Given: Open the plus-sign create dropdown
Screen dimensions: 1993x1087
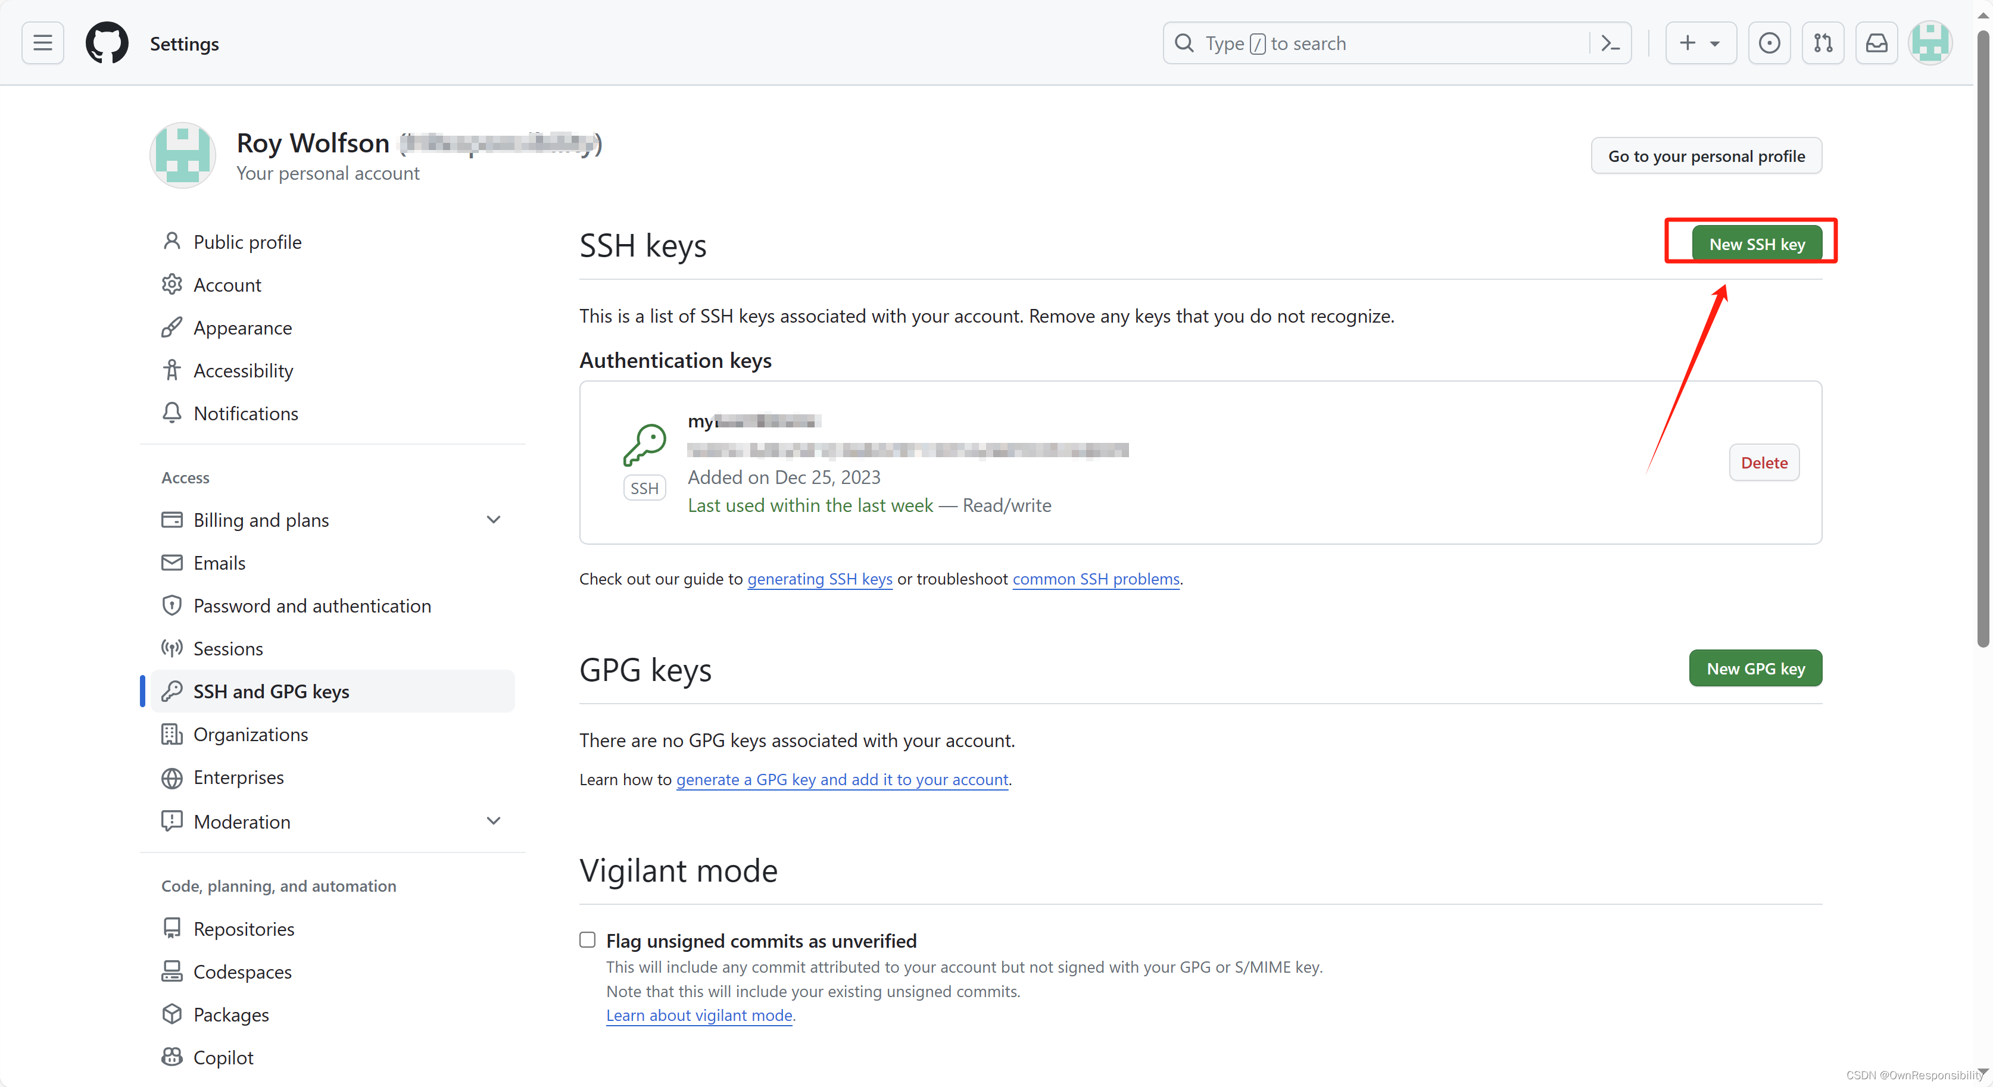Looking at the screenshot, I should (1700, 42).
